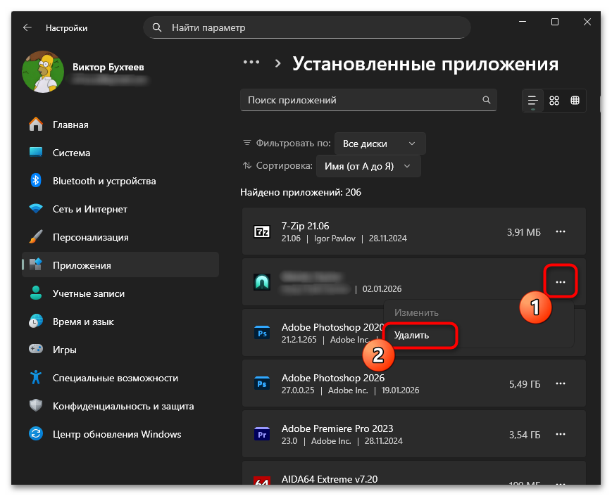Open more options for blurred-name app

click(x=561, y=282)
